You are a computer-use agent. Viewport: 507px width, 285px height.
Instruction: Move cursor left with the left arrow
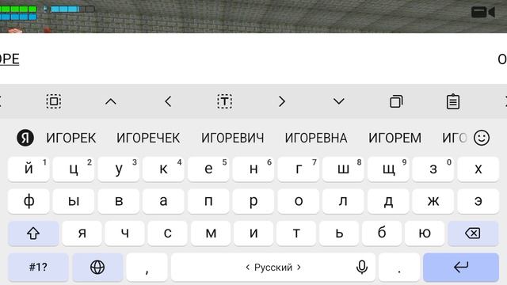[x=168, y=101]
